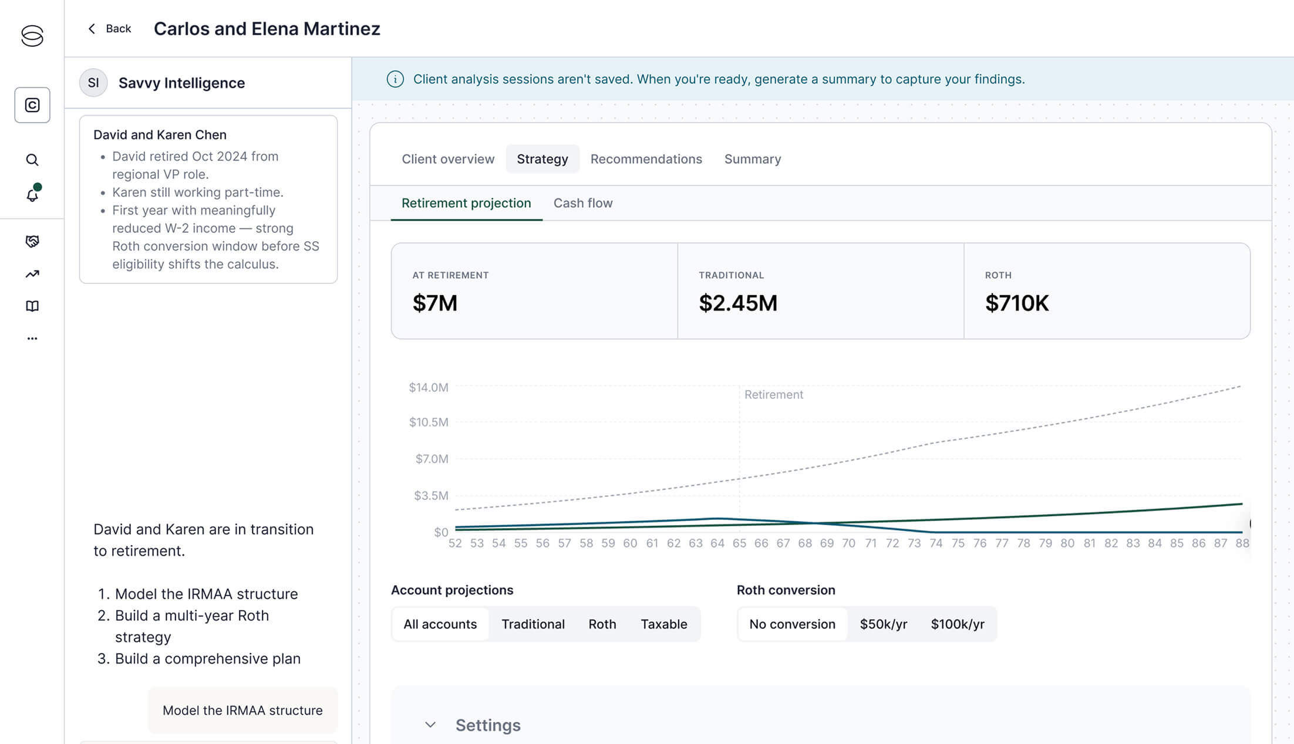Go back using the Back button
The height and width of the screenshot is (744, 1294).
pyautogui.click(x=109, y=29)
